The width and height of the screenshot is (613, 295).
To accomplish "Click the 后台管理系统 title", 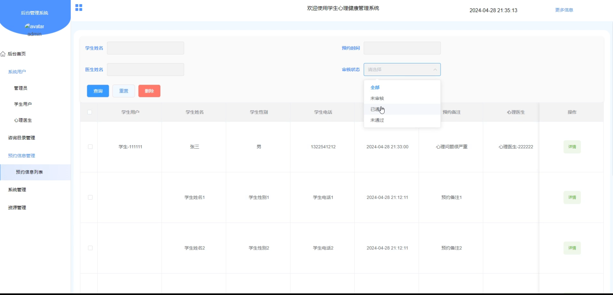I will pyautogui.click(x=35, y=13).
